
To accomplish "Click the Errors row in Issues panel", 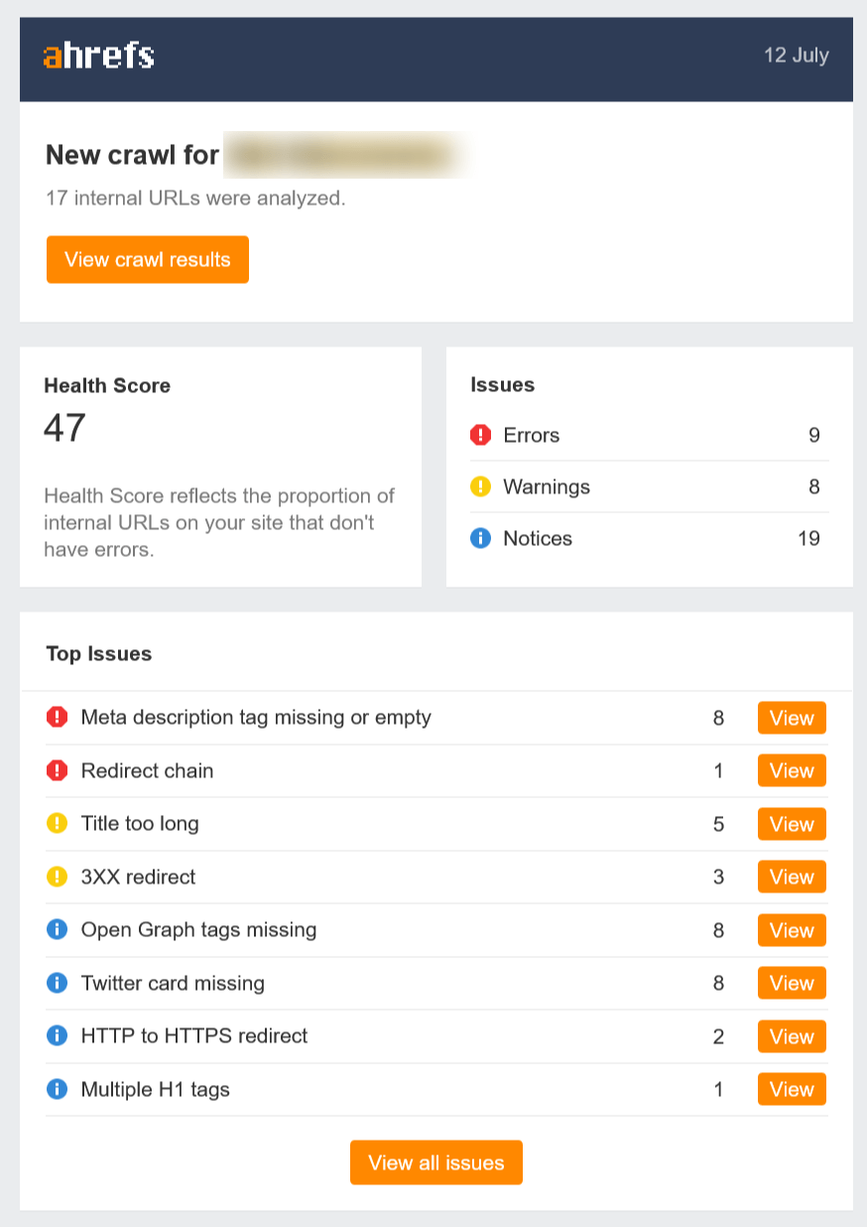I will click(x=649, y=435).
